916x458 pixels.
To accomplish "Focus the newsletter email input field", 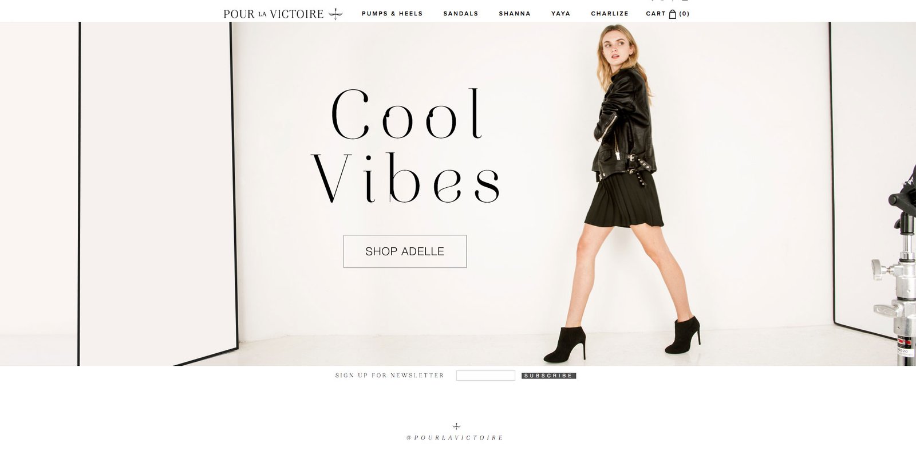I will (485, 376).
